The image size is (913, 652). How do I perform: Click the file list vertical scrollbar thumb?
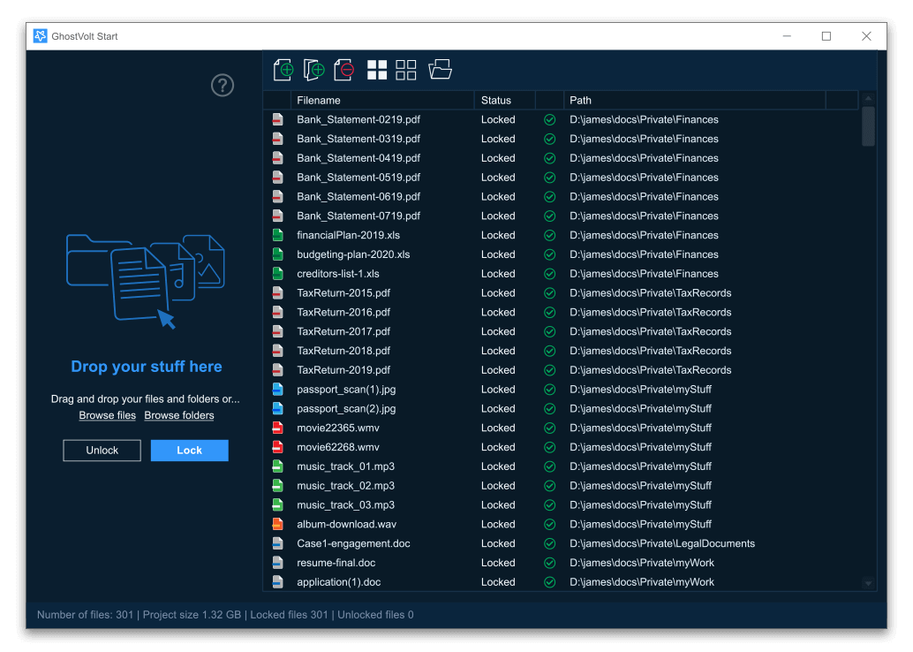pyautogui.click(x=868, y=125)
